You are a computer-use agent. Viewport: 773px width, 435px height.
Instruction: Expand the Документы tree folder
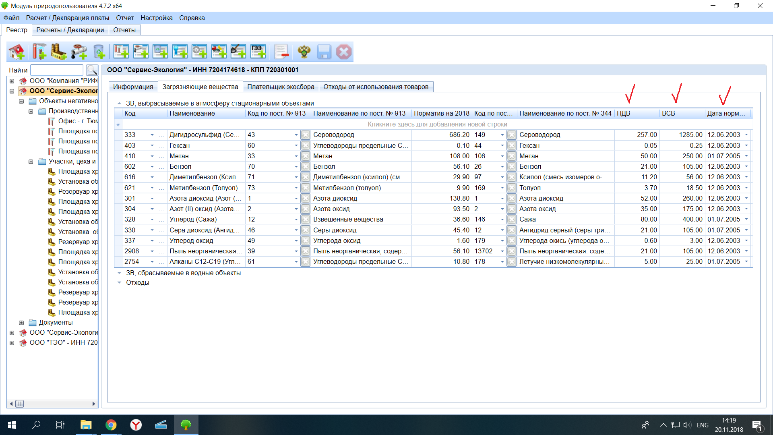21,323
